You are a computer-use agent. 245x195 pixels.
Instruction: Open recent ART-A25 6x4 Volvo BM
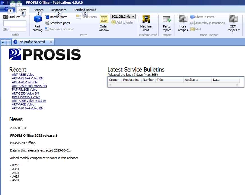tap(28, 78)
